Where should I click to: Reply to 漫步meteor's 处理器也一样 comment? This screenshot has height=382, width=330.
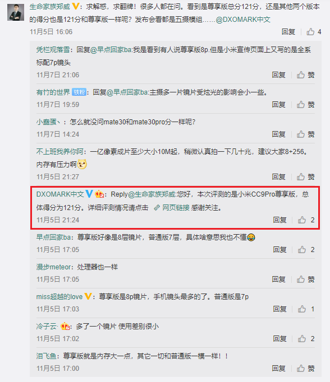point(279,279)
